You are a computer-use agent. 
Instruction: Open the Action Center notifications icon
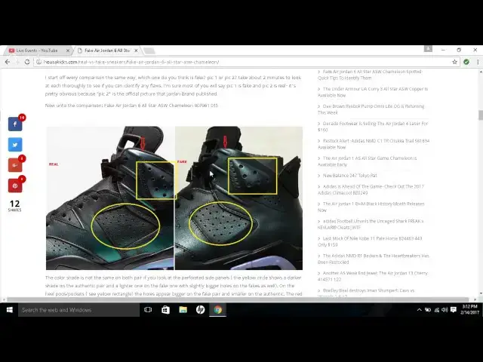[x=453, y=310]
